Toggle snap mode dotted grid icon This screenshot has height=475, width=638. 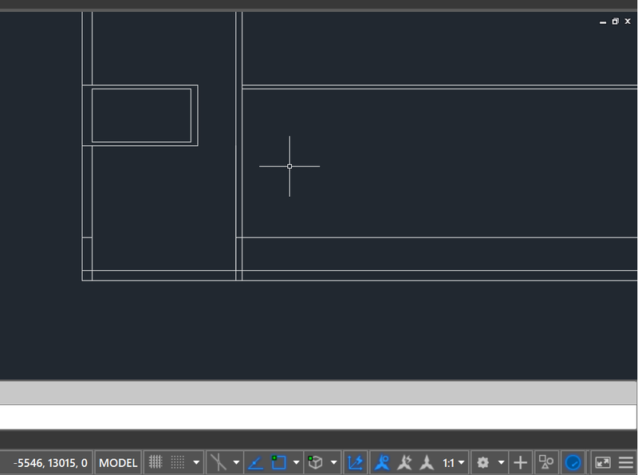177,462
